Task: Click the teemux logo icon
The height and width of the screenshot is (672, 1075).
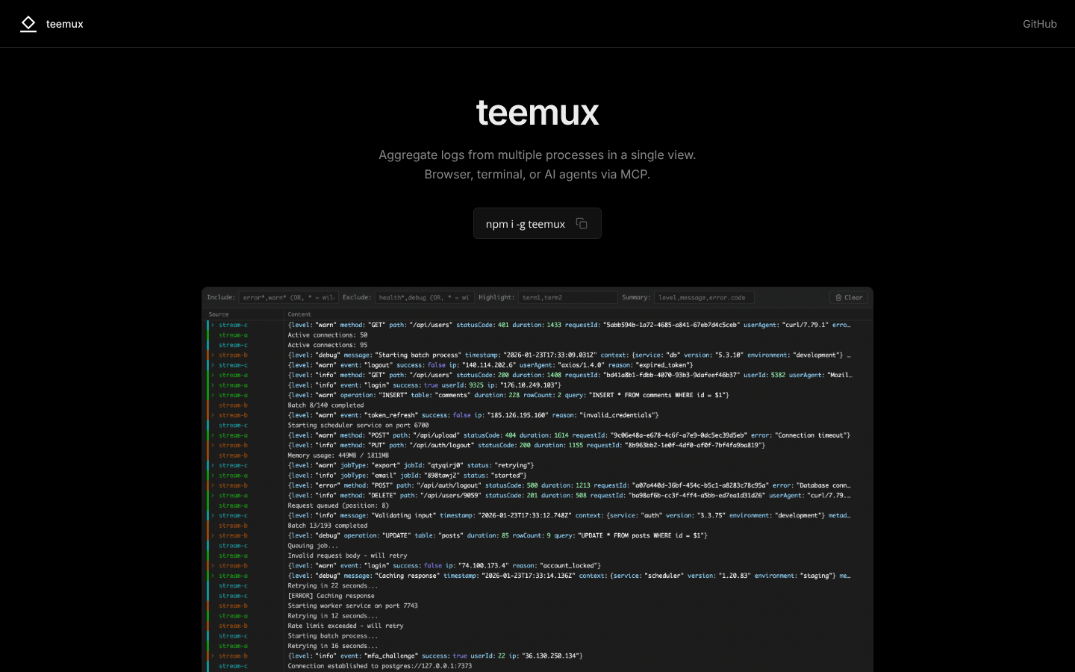Action: click(x=28, y=24)
